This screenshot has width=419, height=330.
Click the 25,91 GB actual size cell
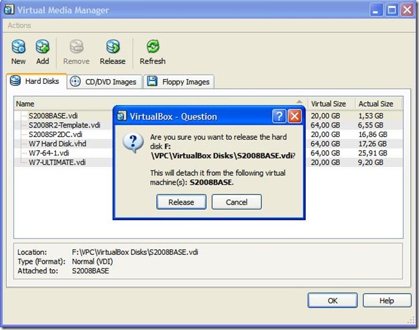click(x=373, y=153)
